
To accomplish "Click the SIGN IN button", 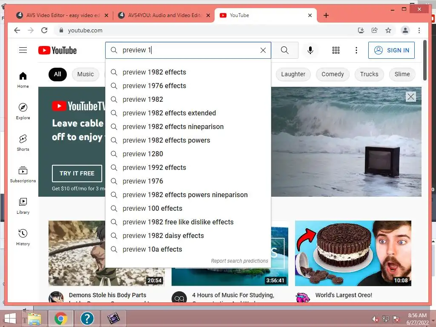I will pyautogui.click(x=391, y=50).
